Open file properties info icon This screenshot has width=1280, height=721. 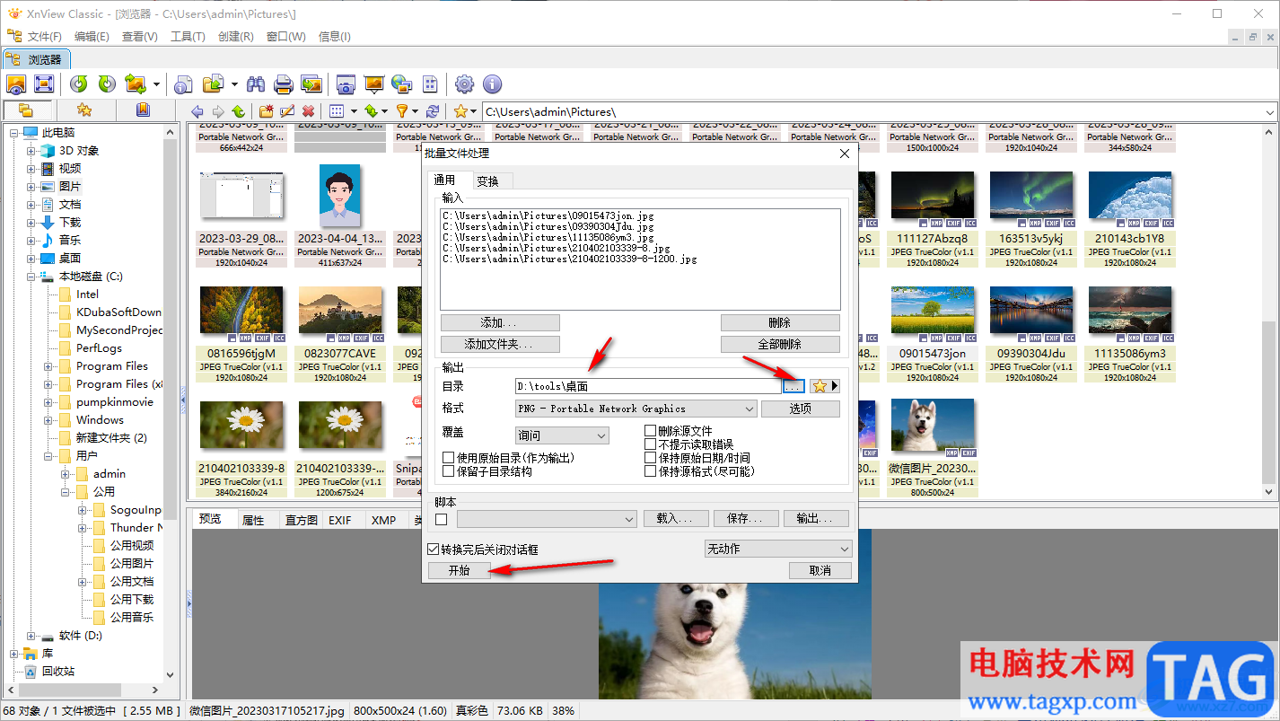click(183, 84)
